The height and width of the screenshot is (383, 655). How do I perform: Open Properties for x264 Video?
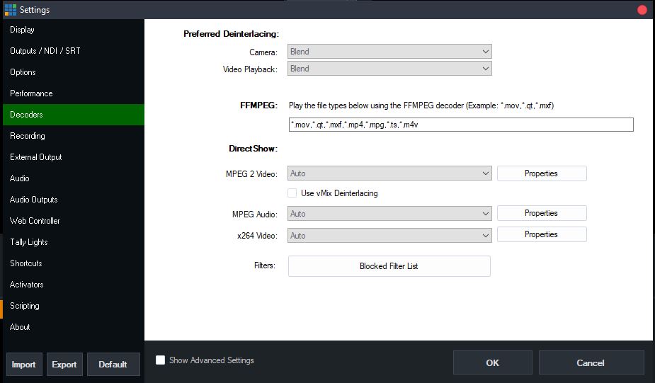542,234
